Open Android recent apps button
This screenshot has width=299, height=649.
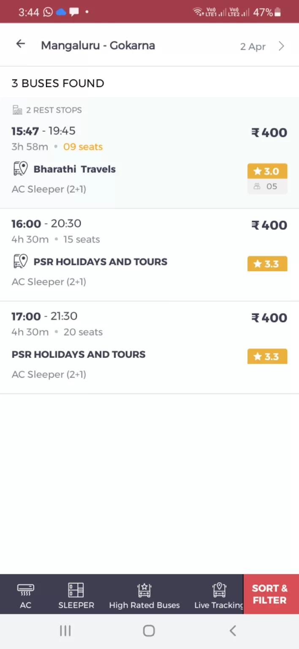[65, 631]
